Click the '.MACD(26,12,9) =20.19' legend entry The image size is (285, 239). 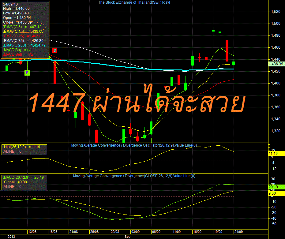coord(24,177)
